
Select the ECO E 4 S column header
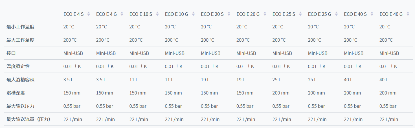point(73,14)
